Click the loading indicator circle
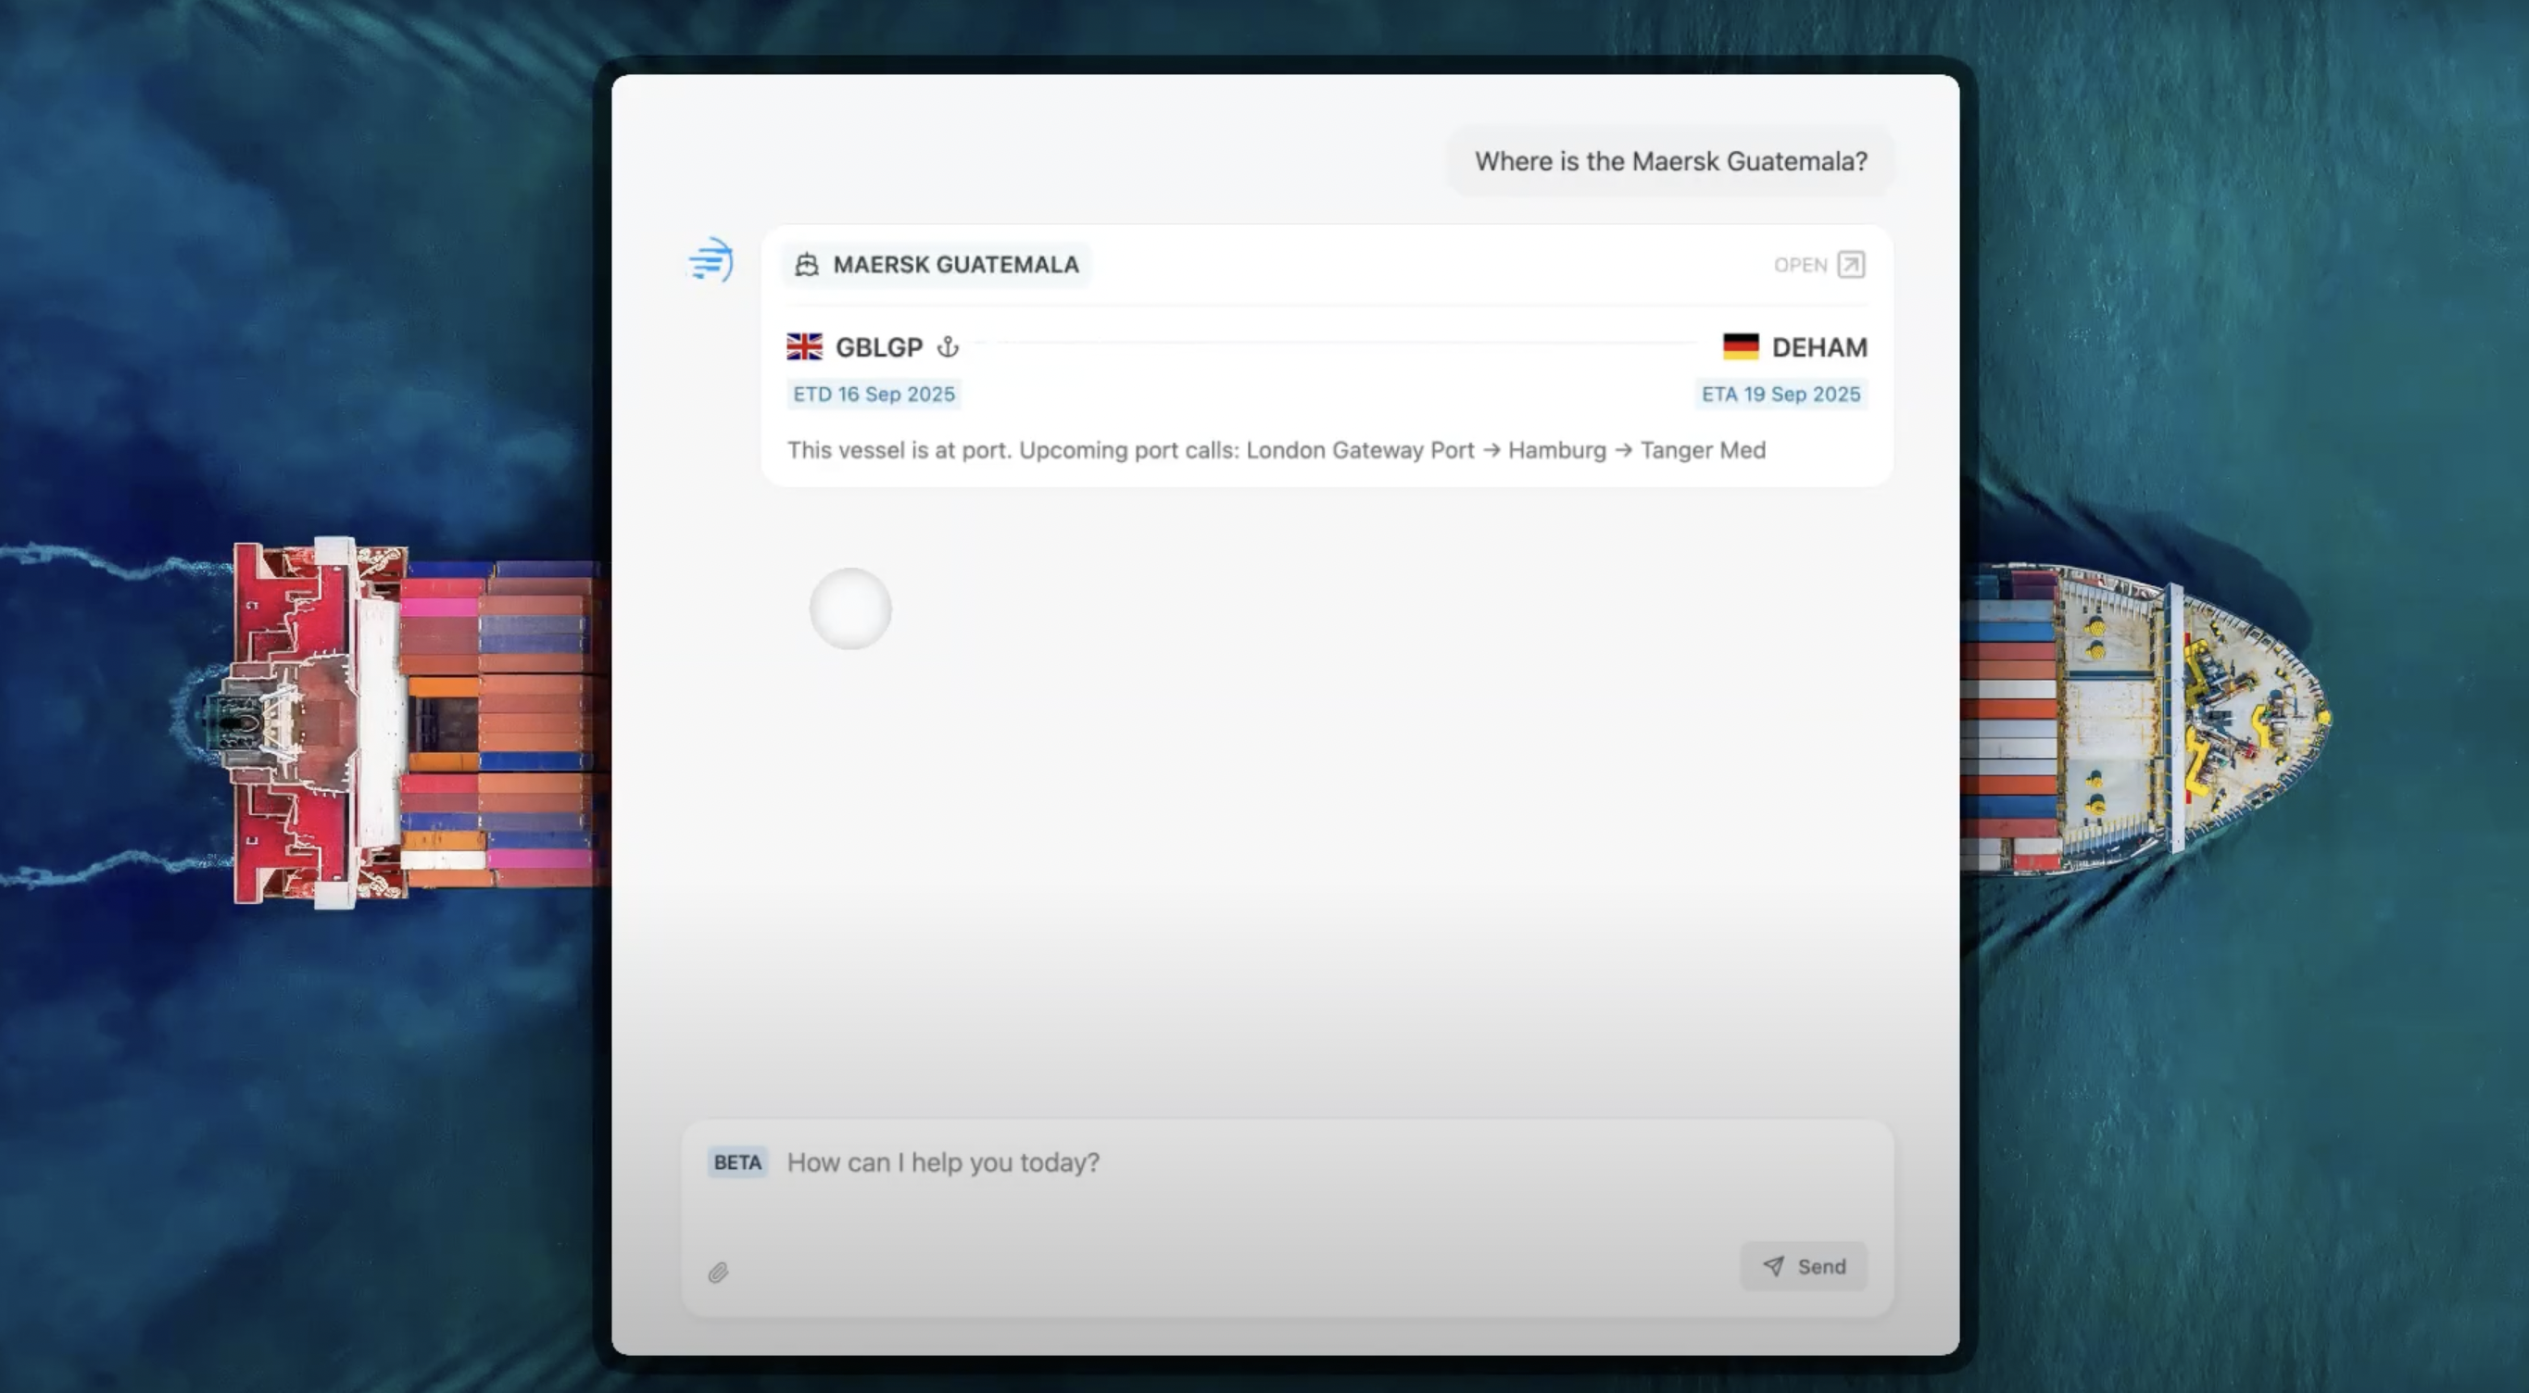 coord(850,609)
